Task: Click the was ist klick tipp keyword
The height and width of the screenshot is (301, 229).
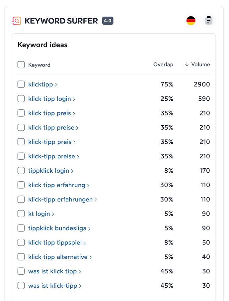Action: click(x=52, y=271)
